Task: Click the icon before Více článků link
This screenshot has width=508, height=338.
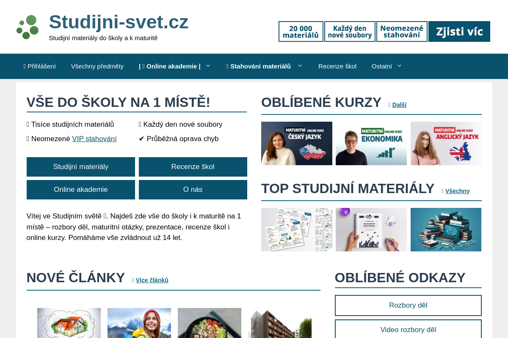Action: (x=133, y=280)
